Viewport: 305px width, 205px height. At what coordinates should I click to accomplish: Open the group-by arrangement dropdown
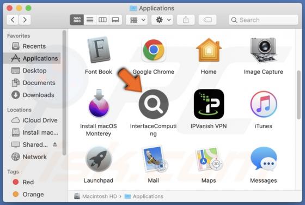pos(137,20)
